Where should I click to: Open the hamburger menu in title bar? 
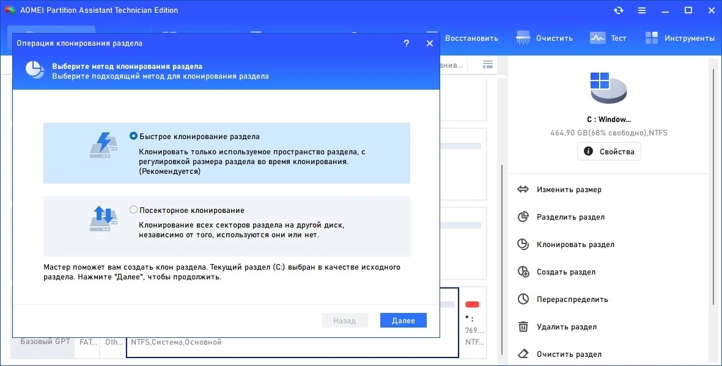click(x=641, y=10)
